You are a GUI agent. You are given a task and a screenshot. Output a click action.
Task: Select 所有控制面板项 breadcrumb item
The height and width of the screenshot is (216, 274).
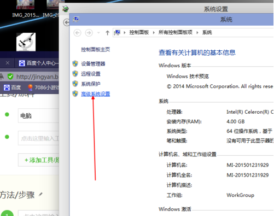point(176,32)
